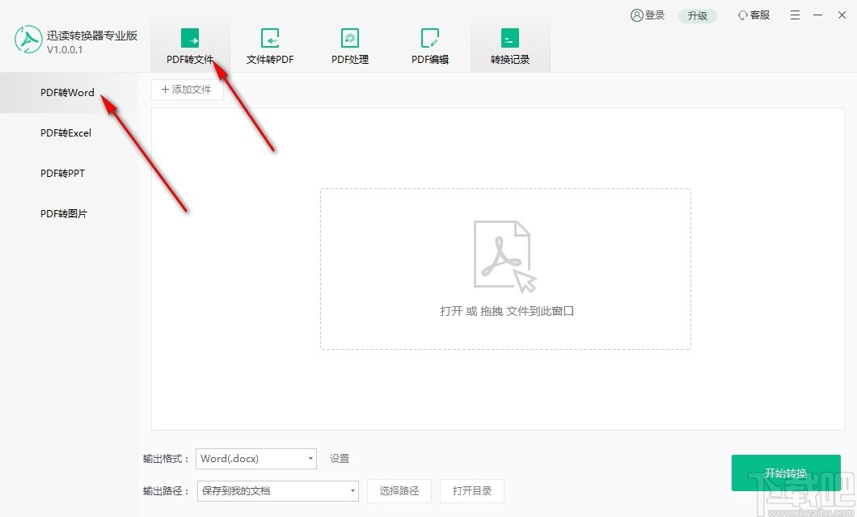Open 客服 customer service
The height and width of the screenshot is (517, 857).
[x=754, y=15]
